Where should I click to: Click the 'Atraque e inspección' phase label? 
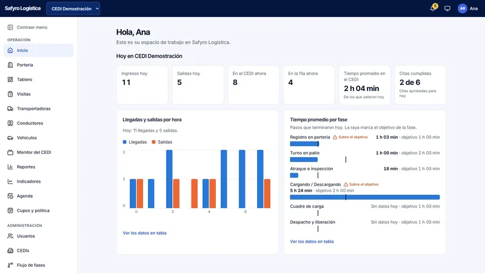tap(312, 169)
